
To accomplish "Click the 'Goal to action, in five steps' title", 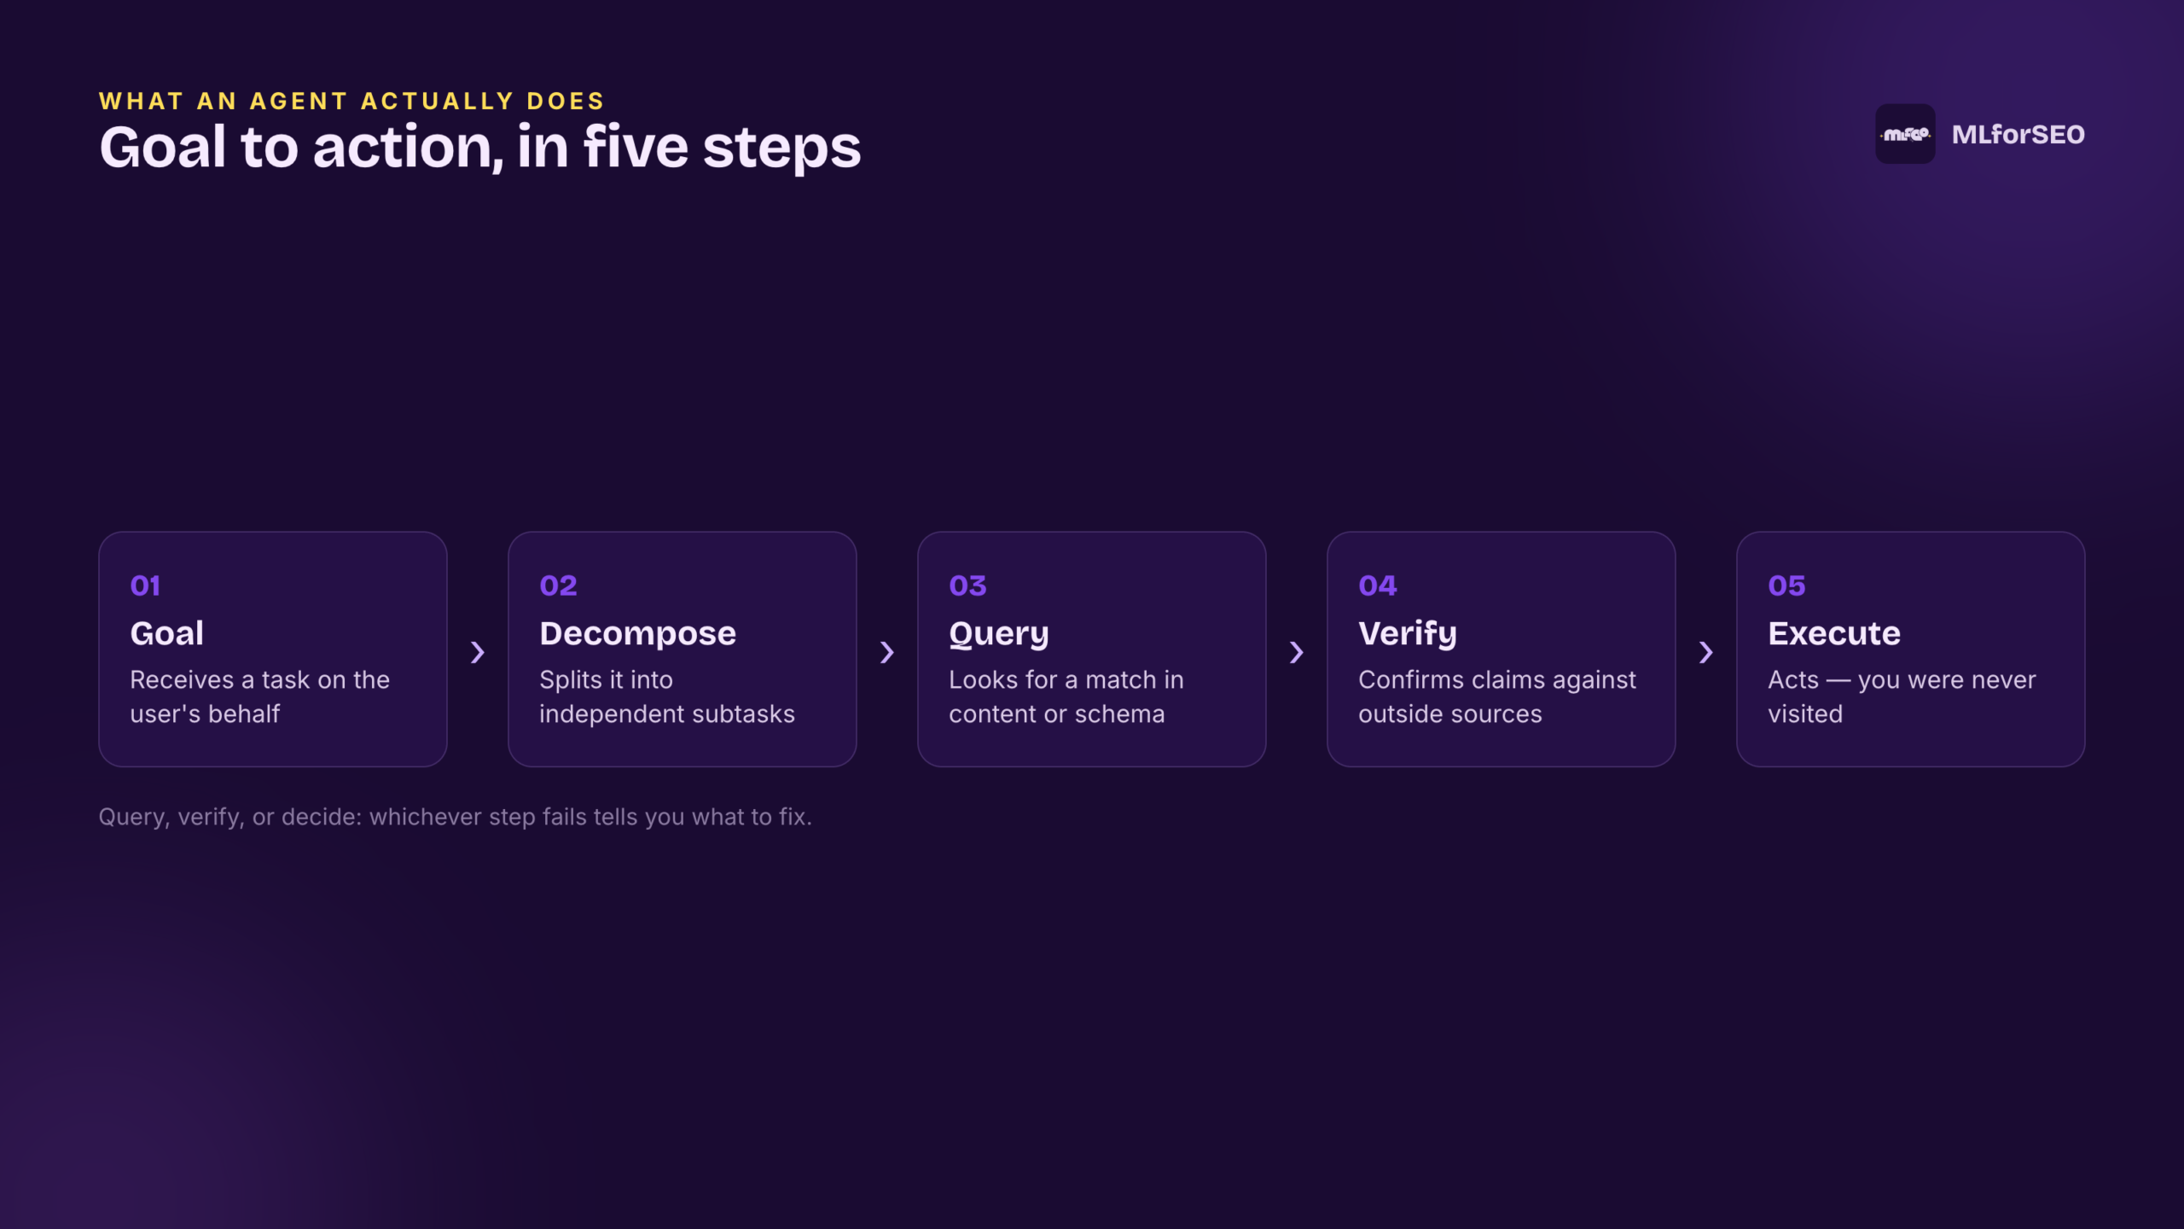I will [480, 149].
